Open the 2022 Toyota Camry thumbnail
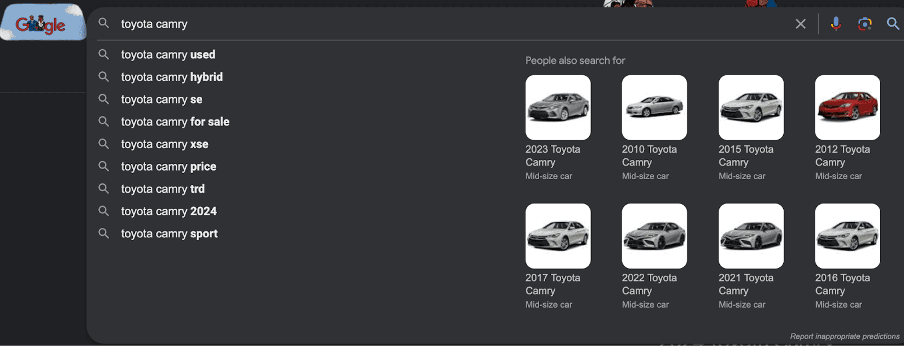Viewport: 904px width, 346px height. pos(654,236)
